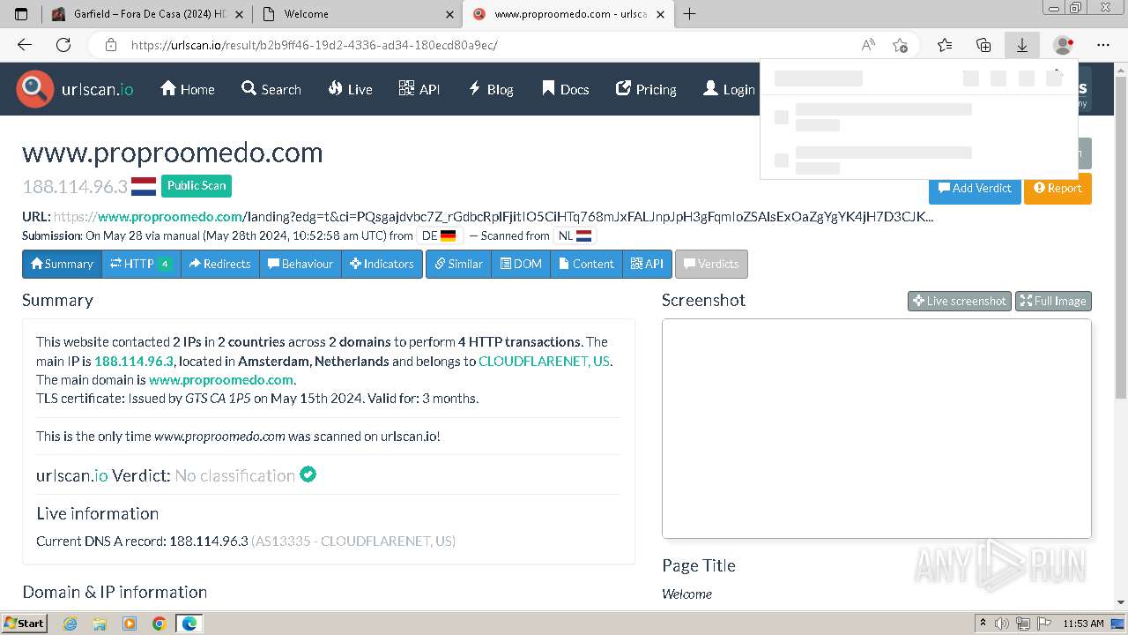
Task: Click the green verdict checkmark icon
Action: [x=308, y=474]
